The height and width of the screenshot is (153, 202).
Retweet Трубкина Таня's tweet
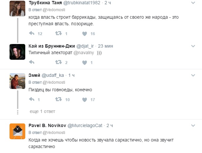point(58,33)
